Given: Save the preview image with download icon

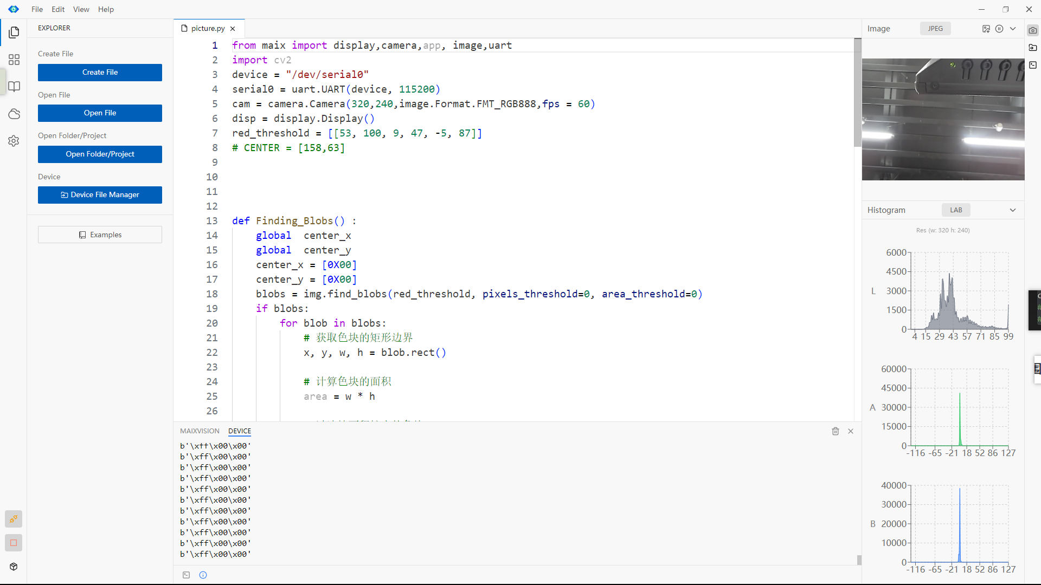Looking at the screenshot, I should coord(986,29).
